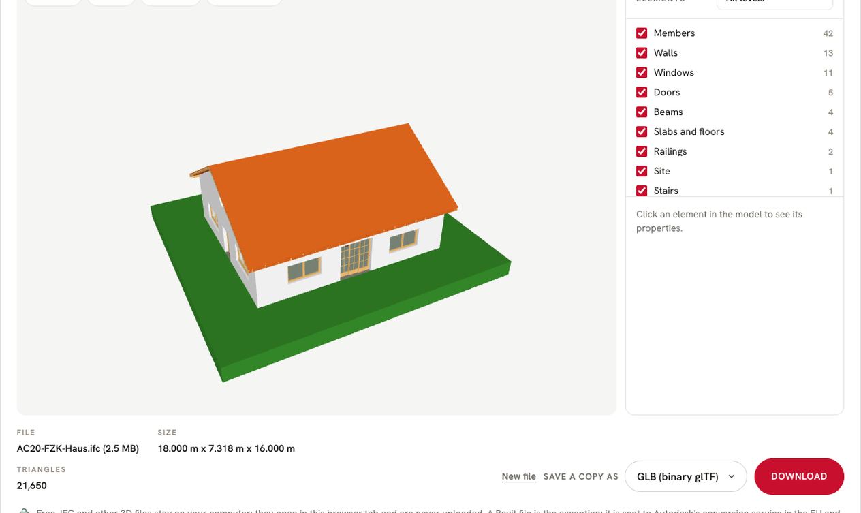Hide the Site element via checkbox

642,172
